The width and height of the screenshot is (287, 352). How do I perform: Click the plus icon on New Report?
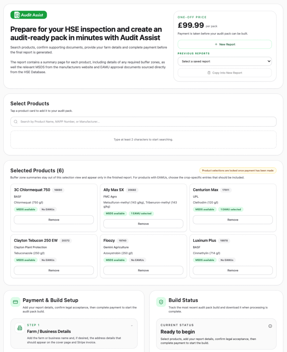(216, 44)
